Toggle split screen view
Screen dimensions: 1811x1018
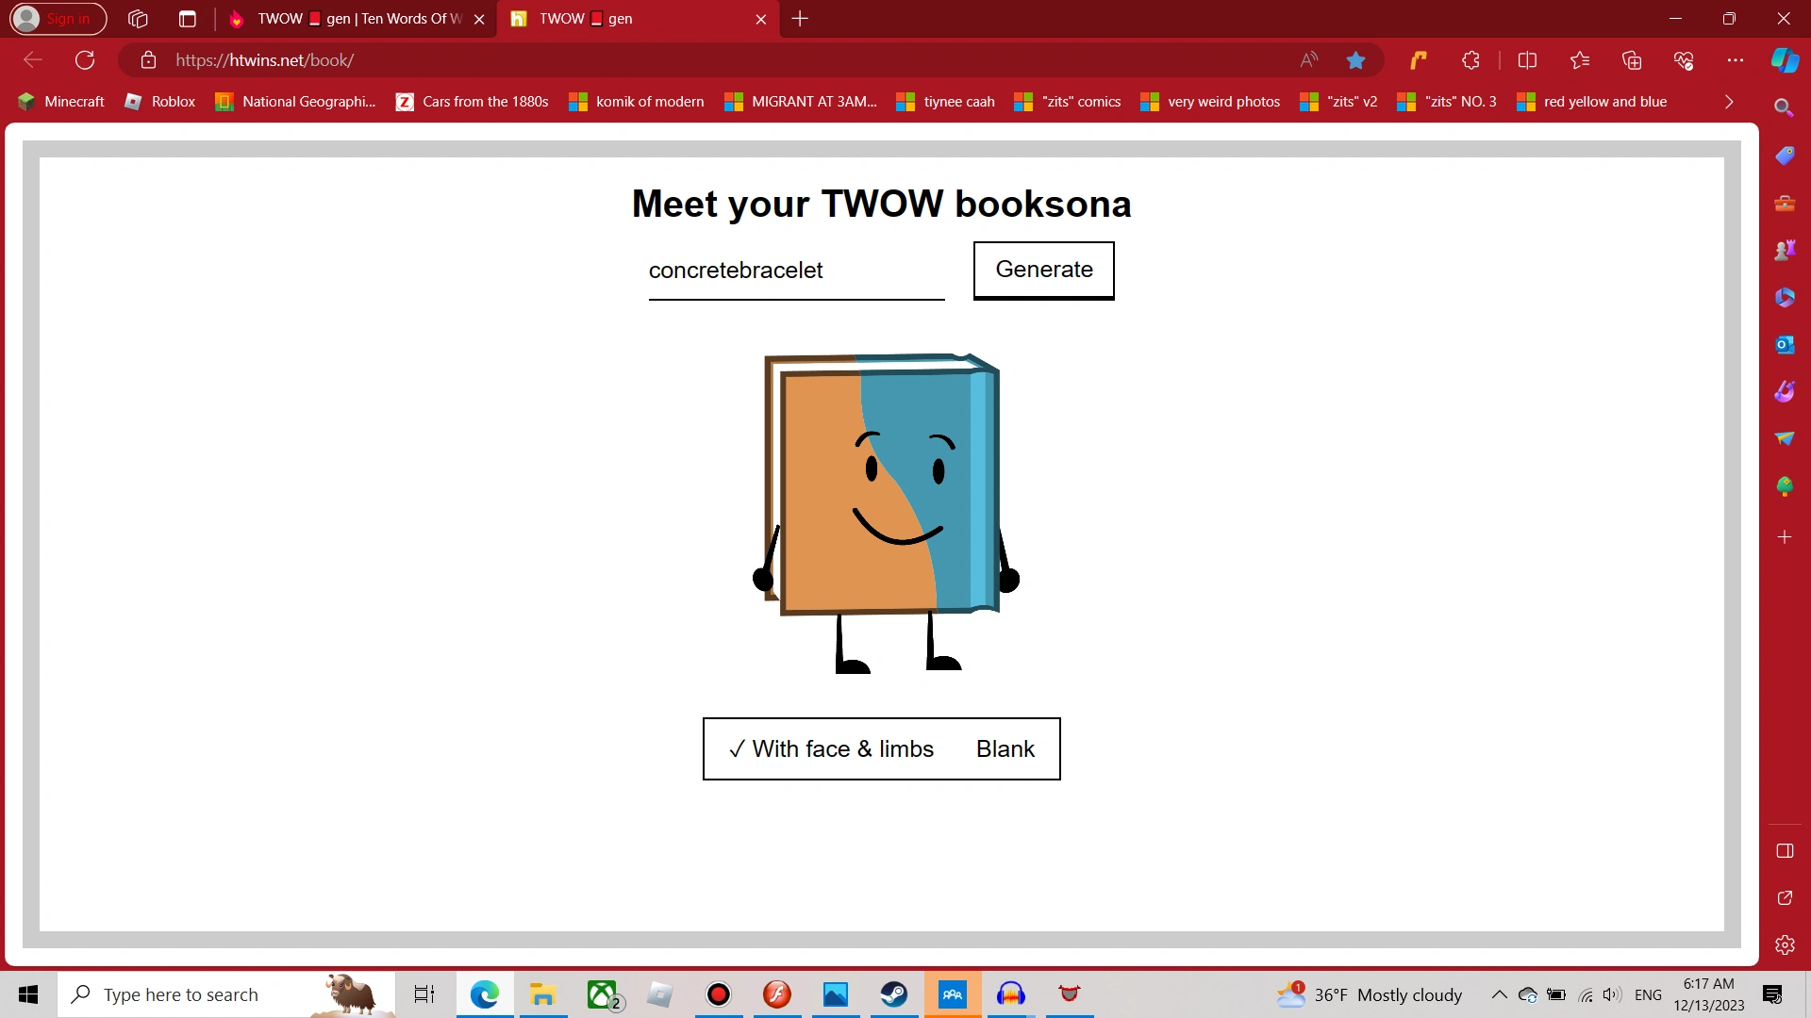point(1528,59)
